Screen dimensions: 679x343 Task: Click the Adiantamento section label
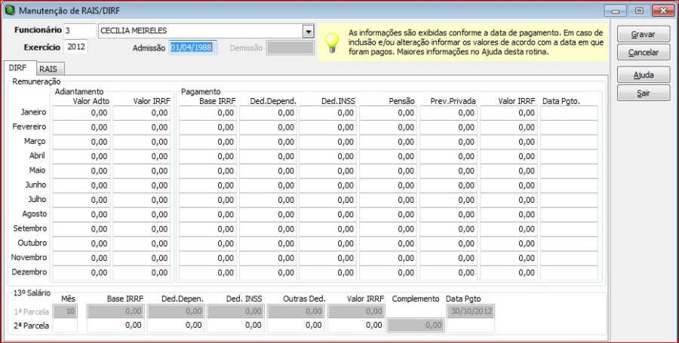point(79,92)
